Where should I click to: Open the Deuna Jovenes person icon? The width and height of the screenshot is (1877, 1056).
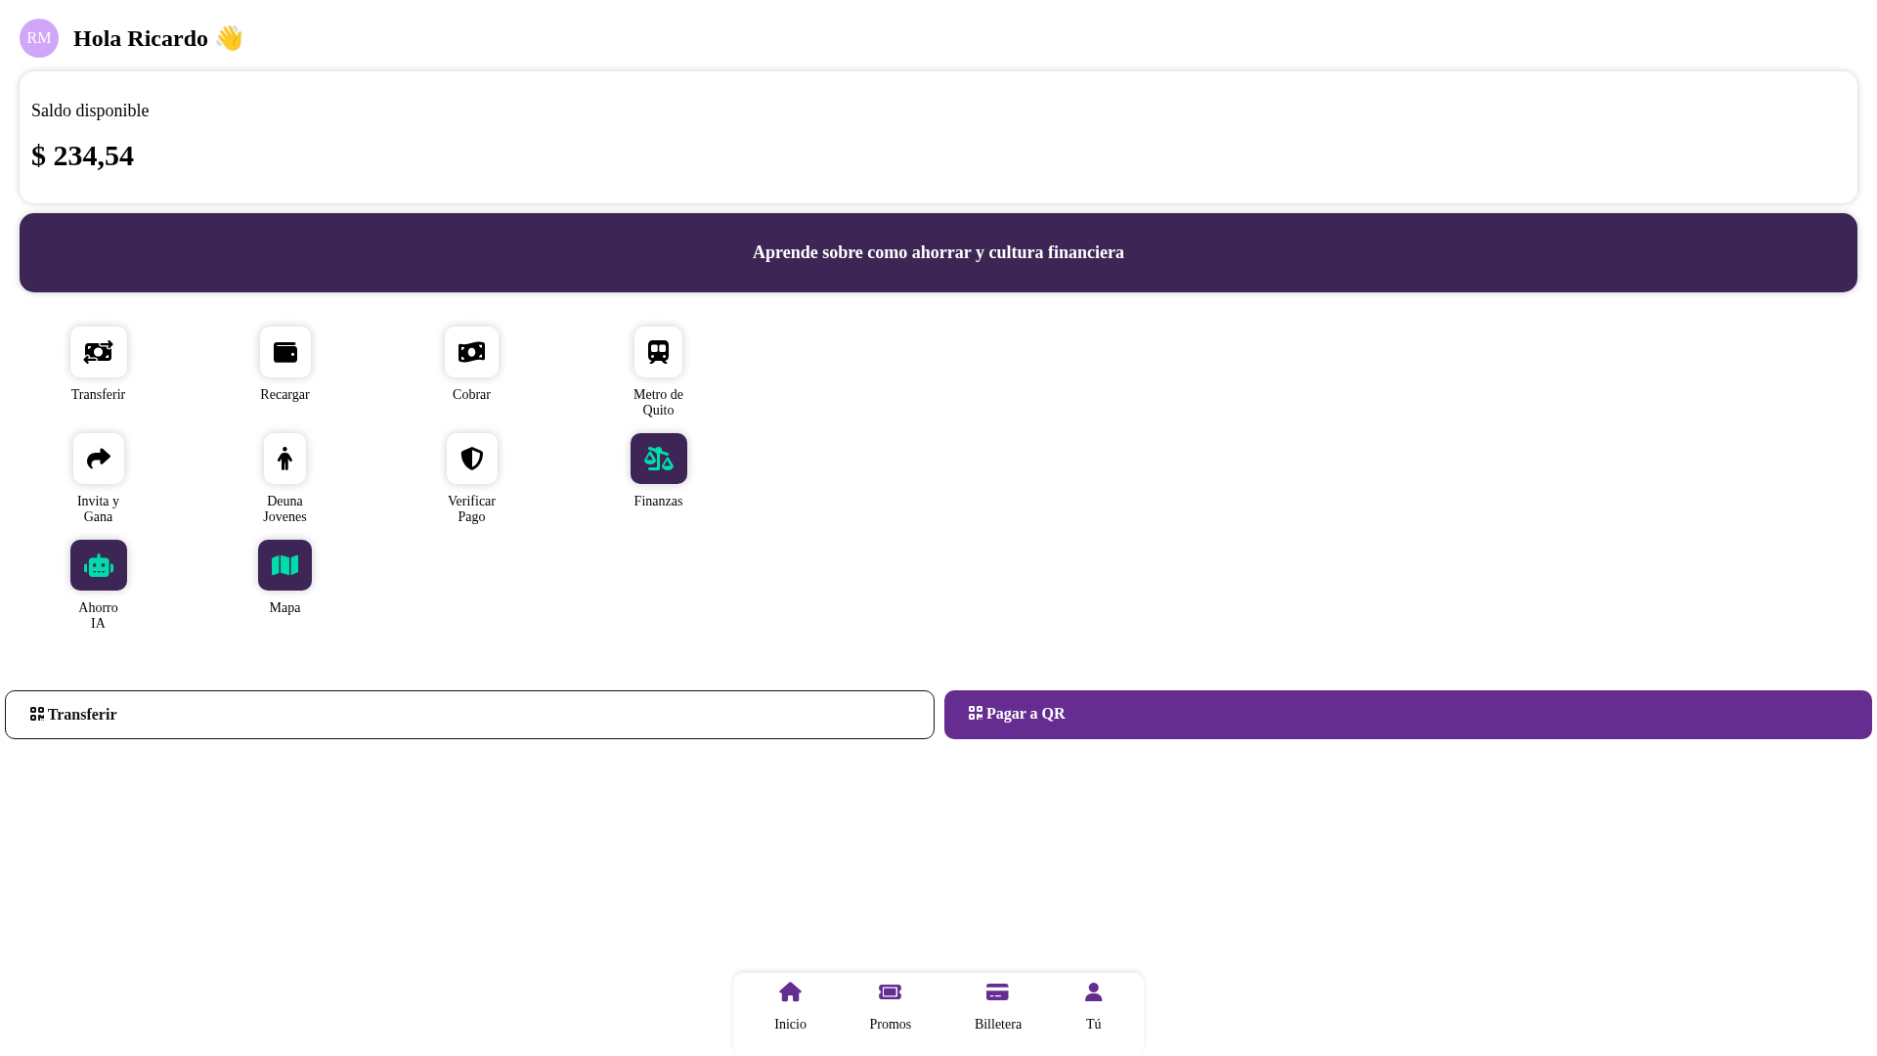[284, 459]
